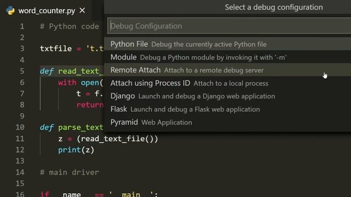Screen dimensions: 351x197
Task: Switch to the word_counter.py tab
Action: pyautogui.click(x=46, y=10)
